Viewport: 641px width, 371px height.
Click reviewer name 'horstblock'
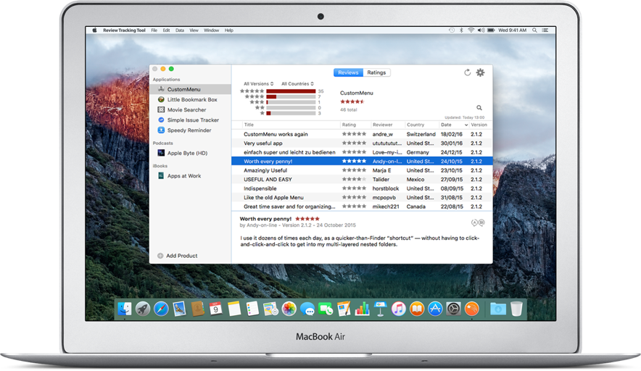pyautogui.click(x=386, y=188)
